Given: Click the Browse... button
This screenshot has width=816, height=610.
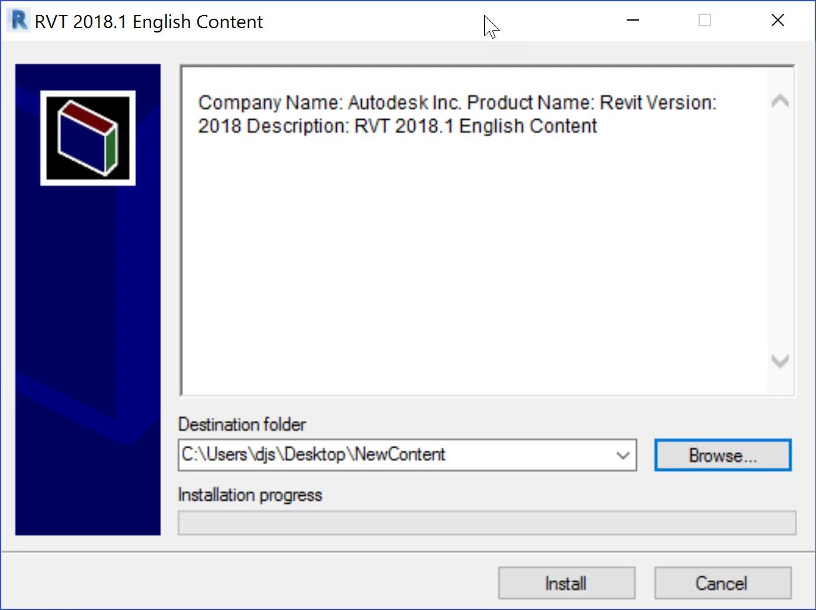Looking at the screenshot, I should [723, 455].
